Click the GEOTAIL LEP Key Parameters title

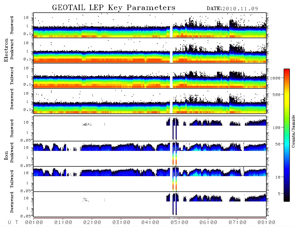pyautogui.click(x=114, y=8)
